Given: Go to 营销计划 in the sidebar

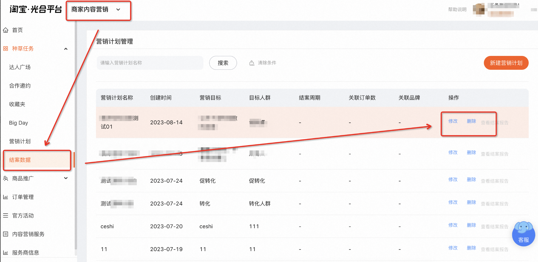Looking at the screenshot, I should click(x=20, y=141).
